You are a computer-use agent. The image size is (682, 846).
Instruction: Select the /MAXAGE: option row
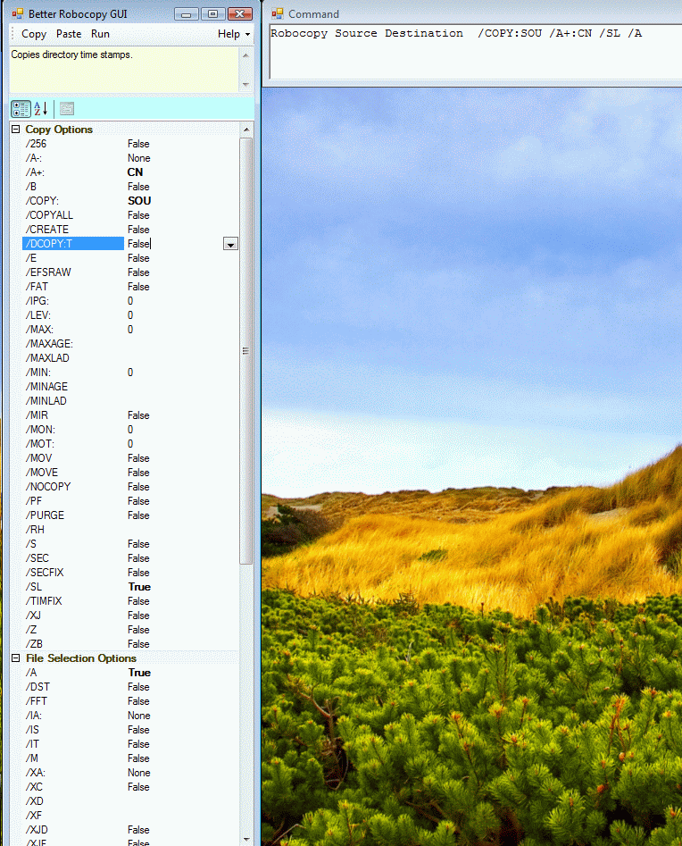click(x=131, y=344)
